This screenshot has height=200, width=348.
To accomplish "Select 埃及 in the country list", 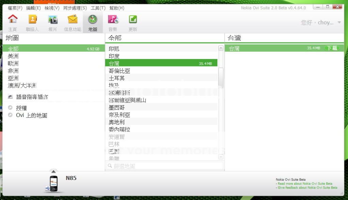I will (162, 85).
